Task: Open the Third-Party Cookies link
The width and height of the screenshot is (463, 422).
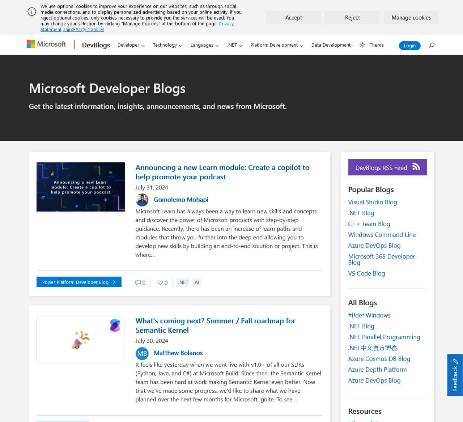Action: point(84,30)
